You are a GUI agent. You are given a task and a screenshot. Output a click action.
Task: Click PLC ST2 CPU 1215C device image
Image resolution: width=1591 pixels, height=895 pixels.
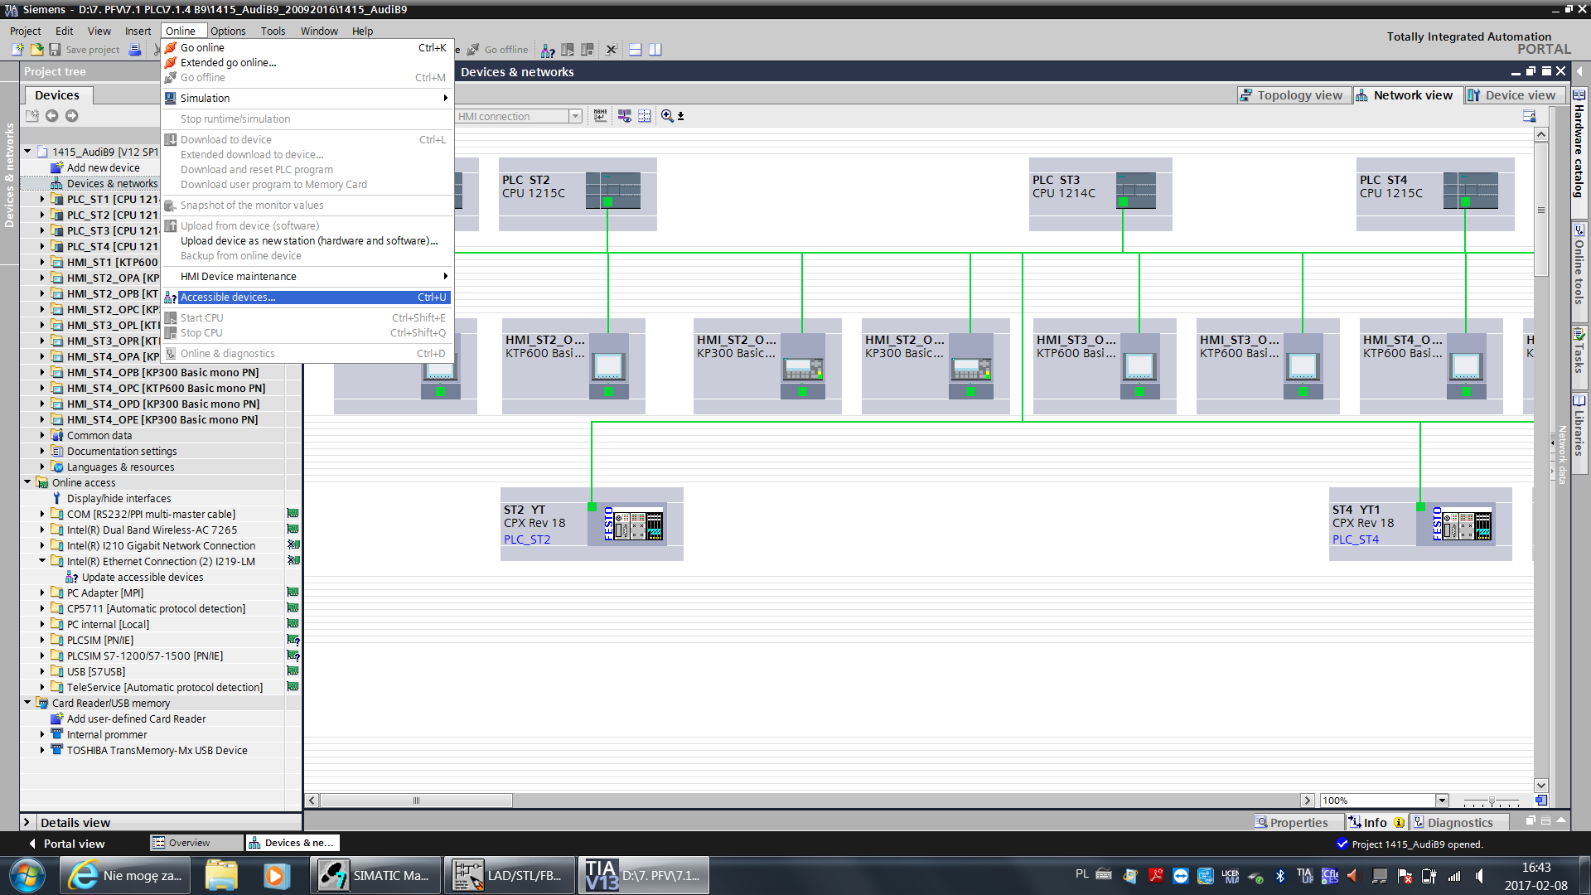tap(613, 190)
